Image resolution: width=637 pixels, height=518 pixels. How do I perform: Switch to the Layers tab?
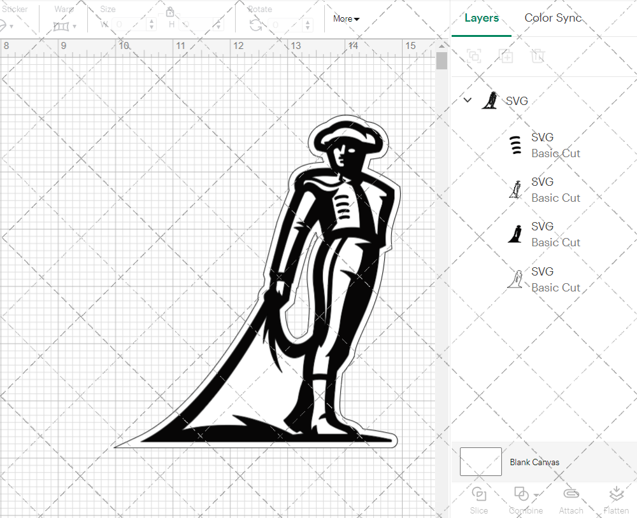(x=482, y=18)
